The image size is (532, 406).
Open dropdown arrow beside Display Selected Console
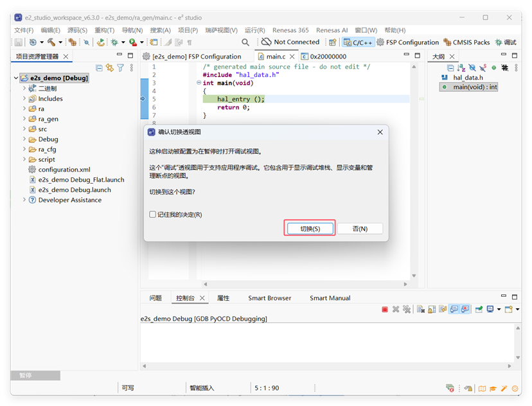point(499,310)
